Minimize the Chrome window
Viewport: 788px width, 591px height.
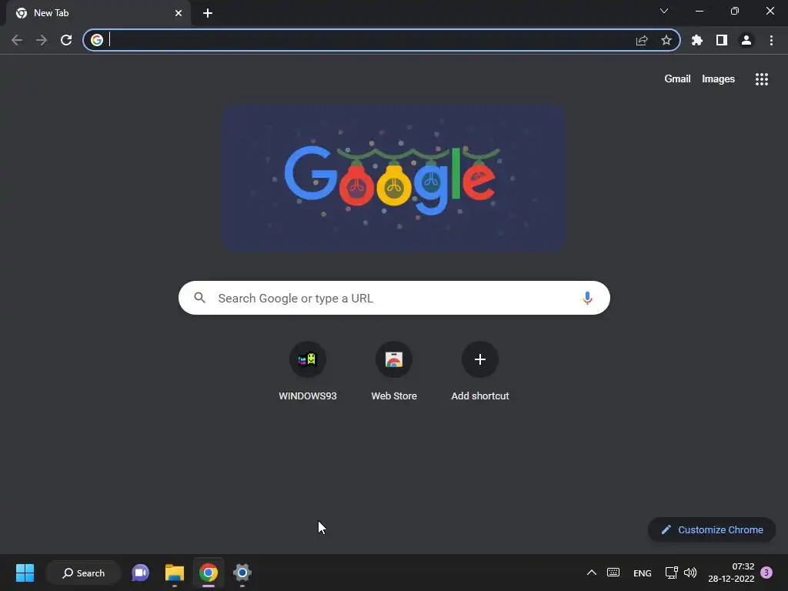click(x=699, y=11)
